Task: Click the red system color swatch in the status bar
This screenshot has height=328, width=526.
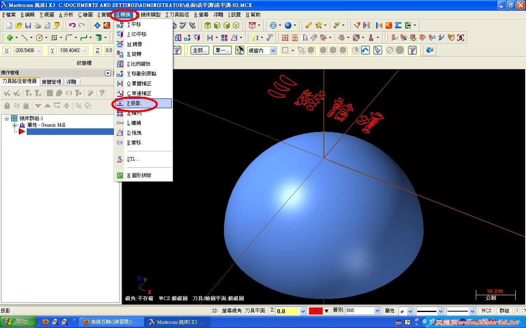Action: point(316,311)
